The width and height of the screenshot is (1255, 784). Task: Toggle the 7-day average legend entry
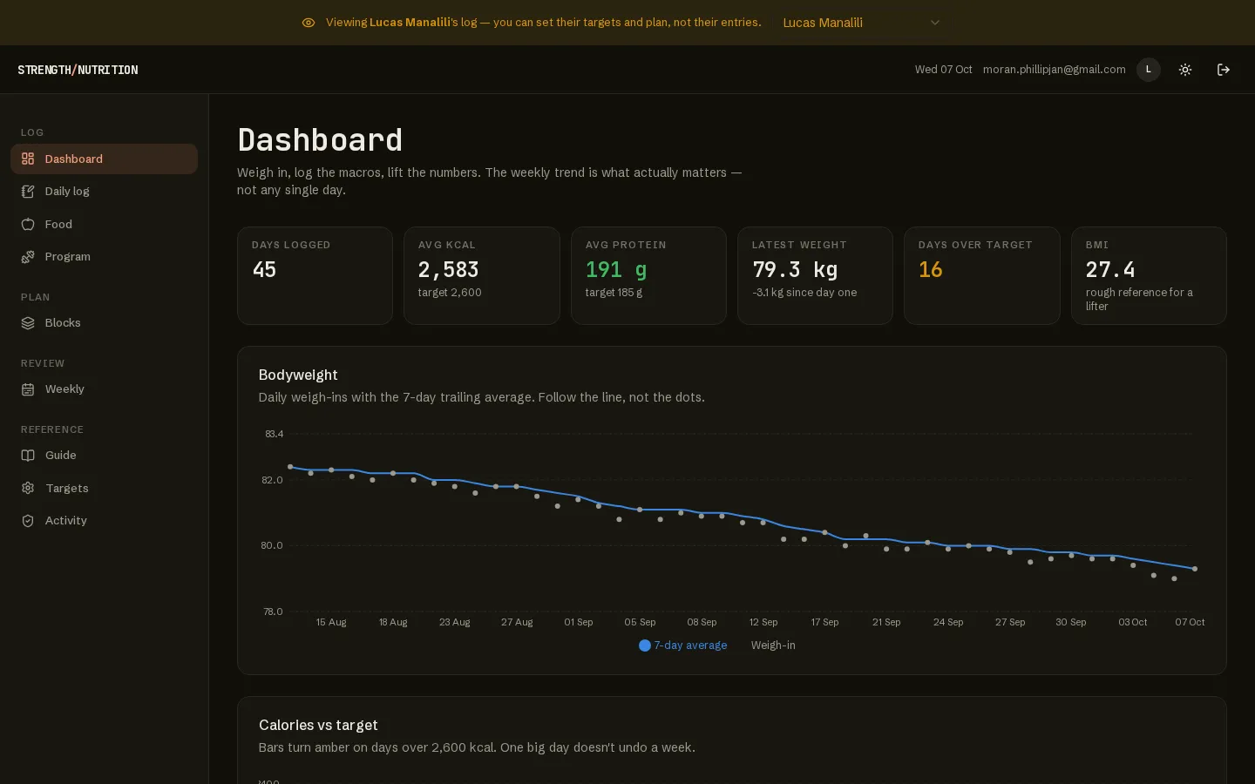[x=682, y=645]
